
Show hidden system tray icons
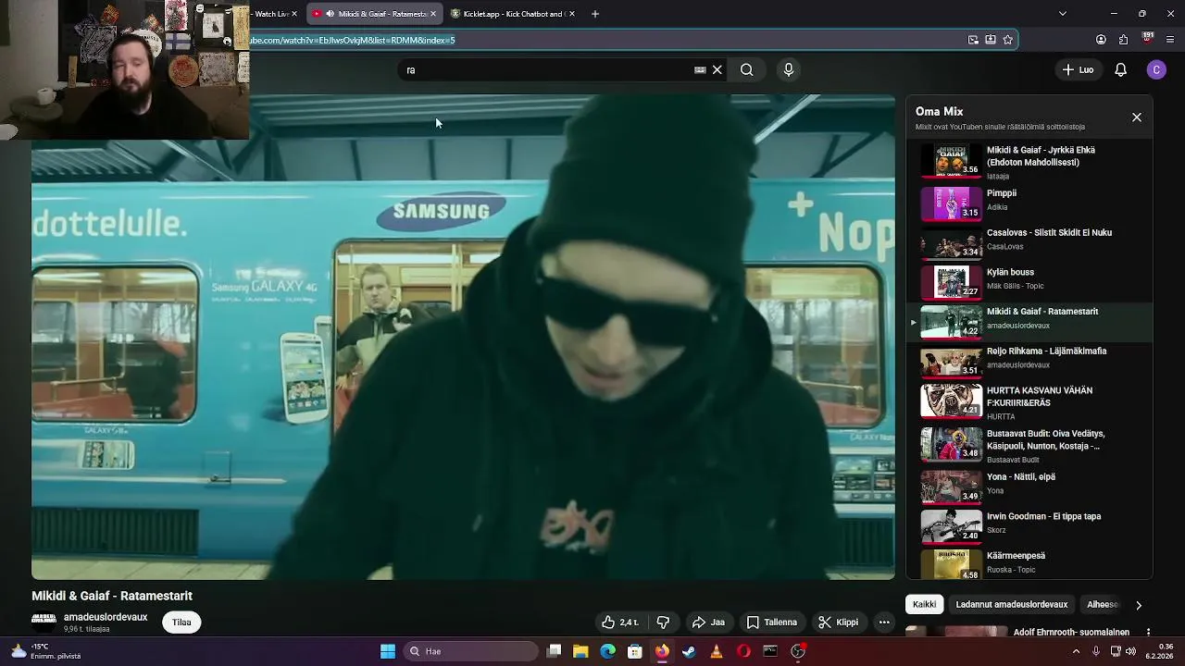(1076, 651)
